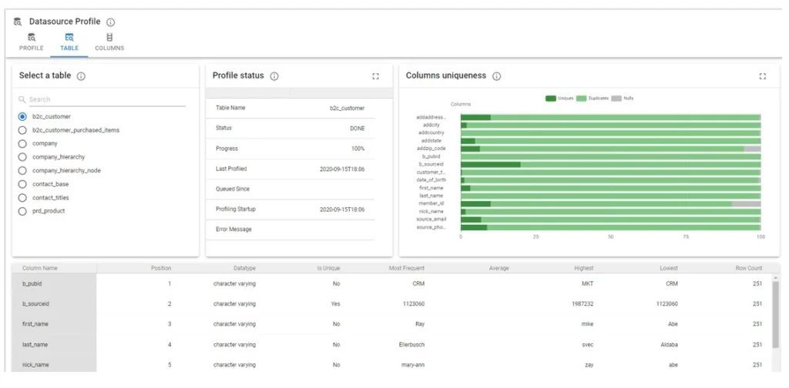Click the last_name row name cell
The height and width of the screenshot is (388, 789).
(55, 345)
